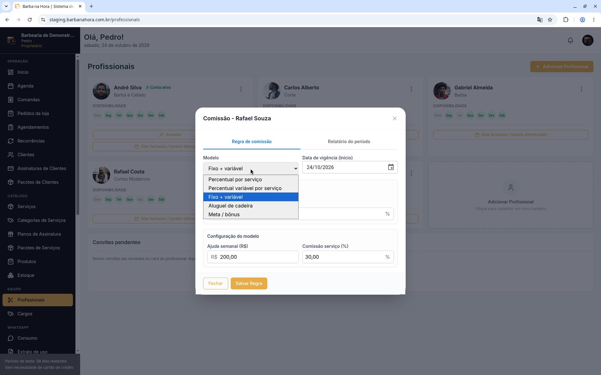Collapse the Modelo select showing Fixo + variável
The image size is (601, 375).
click(251, 168)
